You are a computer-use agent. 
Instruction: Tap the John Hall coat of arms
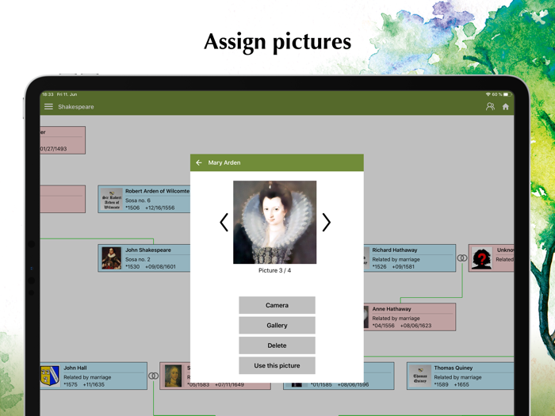coord(50,376)
